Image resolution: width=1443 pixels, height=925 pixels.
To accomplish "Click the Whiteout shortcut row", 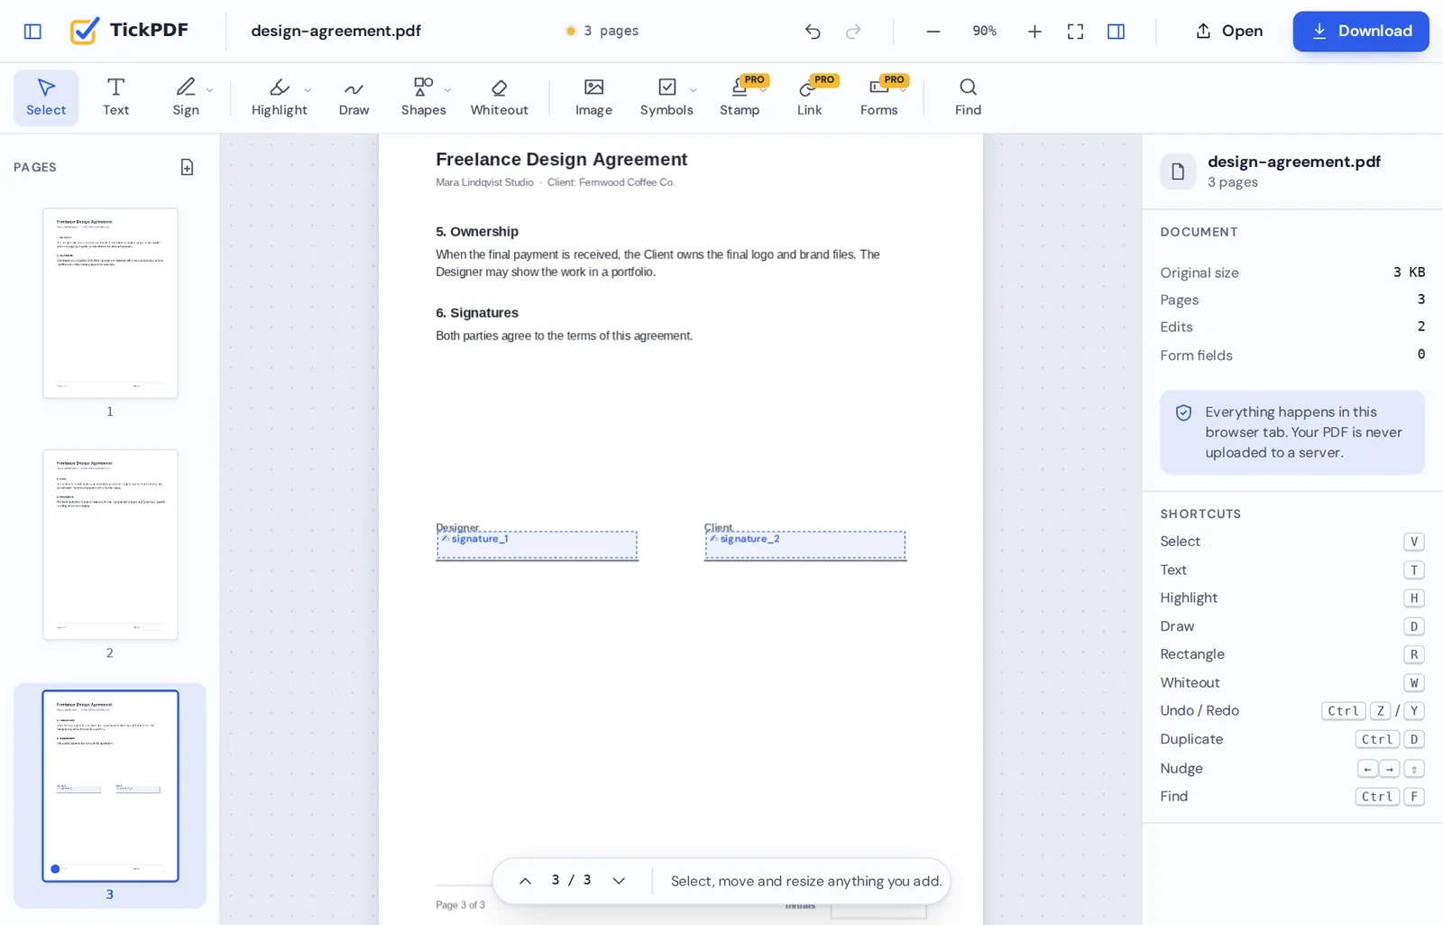I will 1292,683.
